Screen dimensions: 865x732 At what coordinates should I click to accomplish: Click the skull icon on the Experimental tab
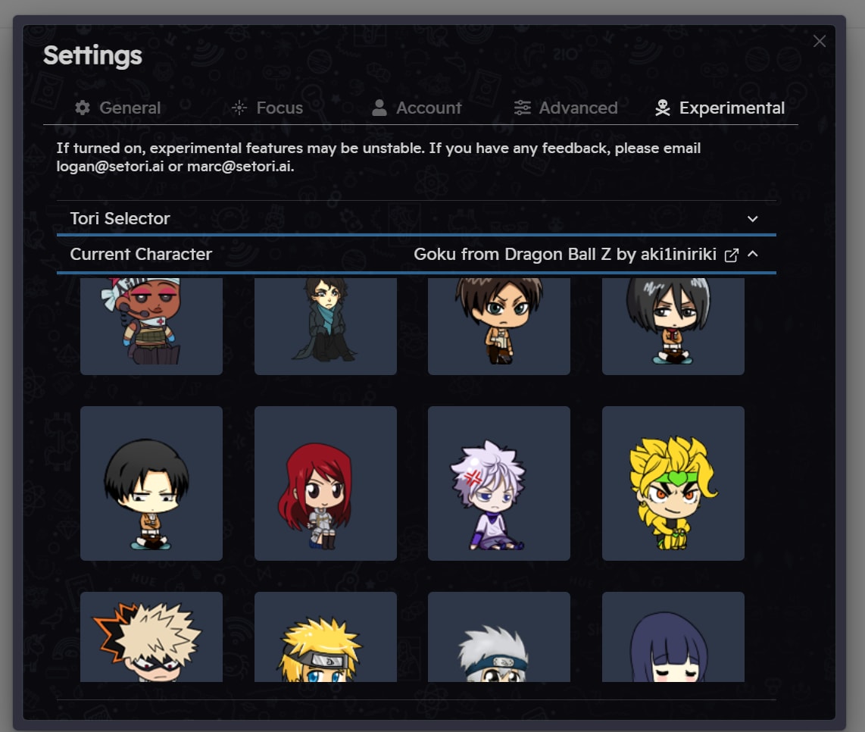click(663, 108)
